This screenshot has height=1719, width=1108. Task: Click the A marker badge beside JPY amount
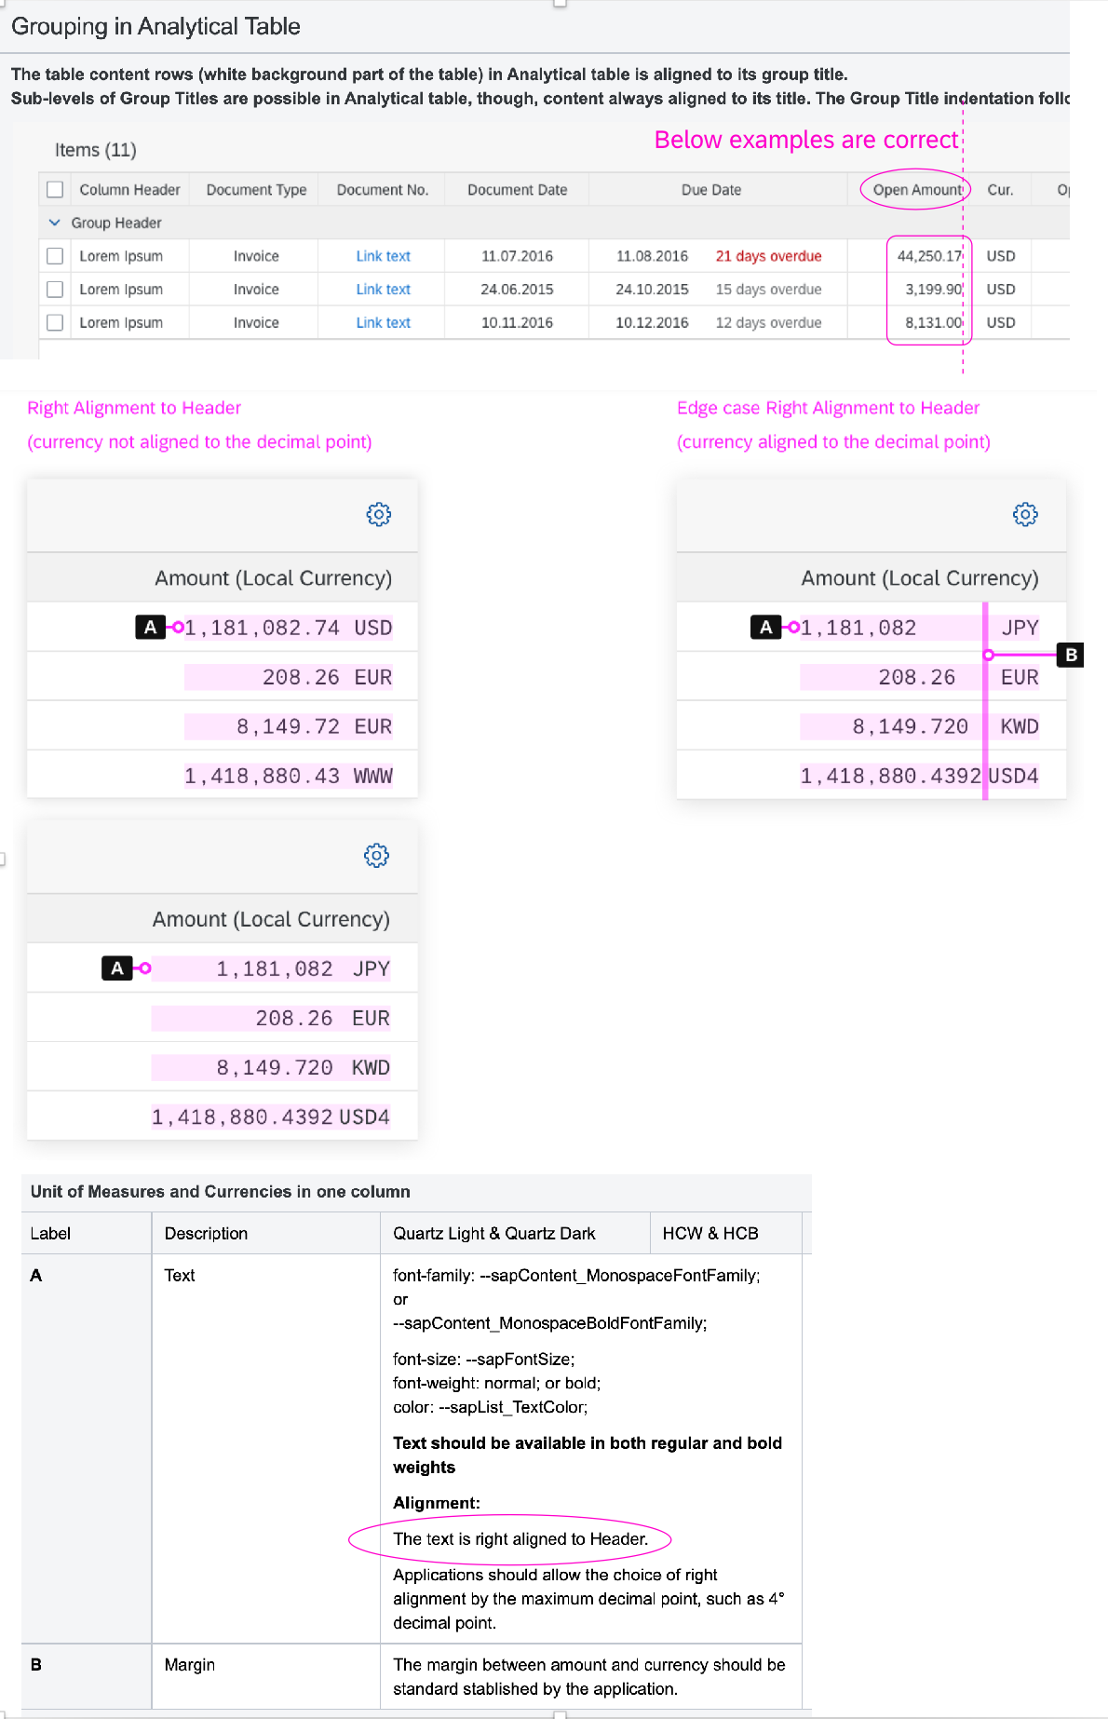click(766, 627)
